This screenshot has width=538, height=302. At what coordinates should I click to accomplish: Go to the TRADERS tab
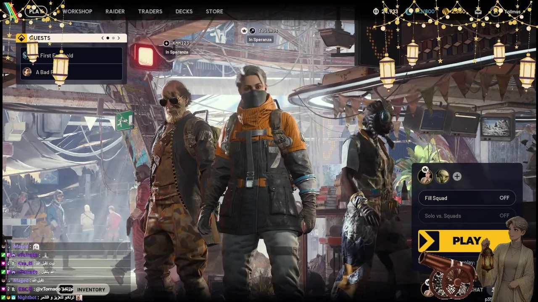point(150,11)
